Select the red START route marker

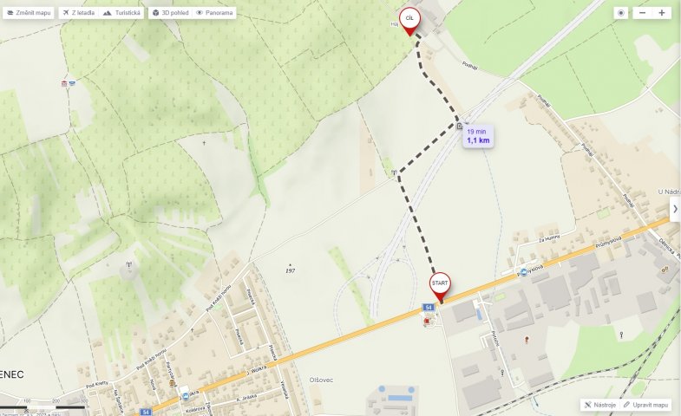[x=440, y=287]
